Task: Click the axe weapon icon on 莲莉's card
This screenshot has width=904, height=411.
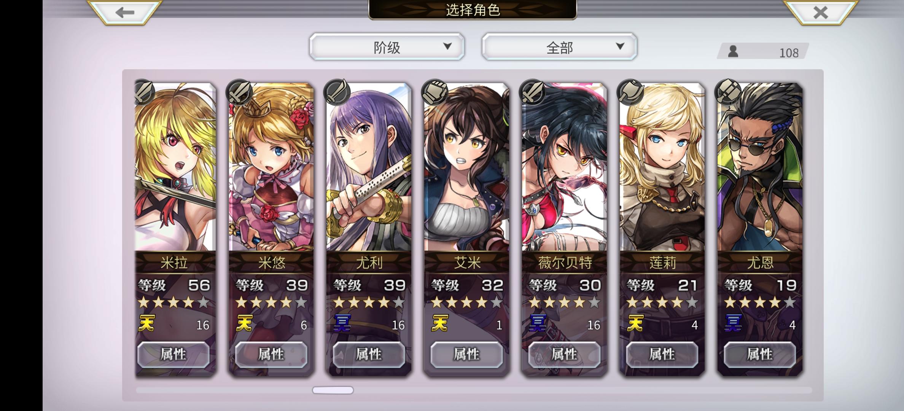Action: [630, 92]
